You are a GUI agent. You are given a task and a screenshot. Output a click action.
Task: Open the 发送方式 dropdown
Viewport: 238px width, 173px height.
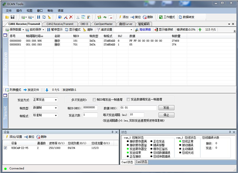45,100
